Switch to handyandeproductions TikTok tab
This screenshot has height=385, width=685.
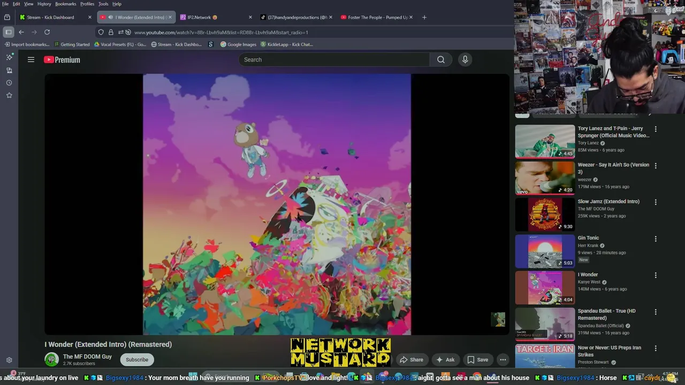point(297,17)
